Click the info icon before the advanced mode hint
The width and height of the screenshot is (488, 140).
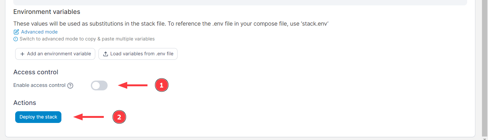pyautogui.click(x=16, y=39)
